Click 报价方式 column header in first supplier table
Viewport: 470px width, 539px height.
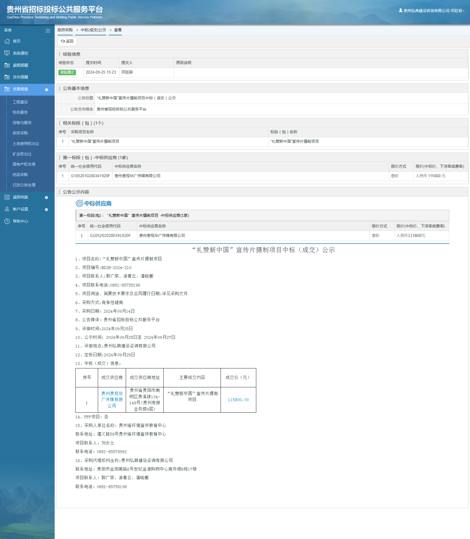point(399,167)
